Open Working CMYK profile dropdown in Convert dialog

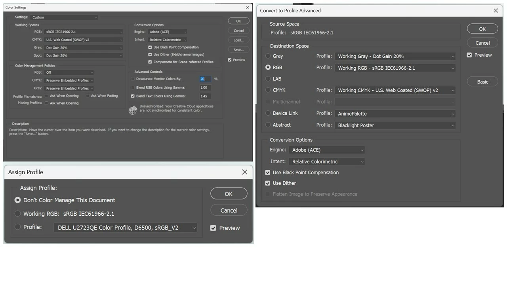(395, 90)
